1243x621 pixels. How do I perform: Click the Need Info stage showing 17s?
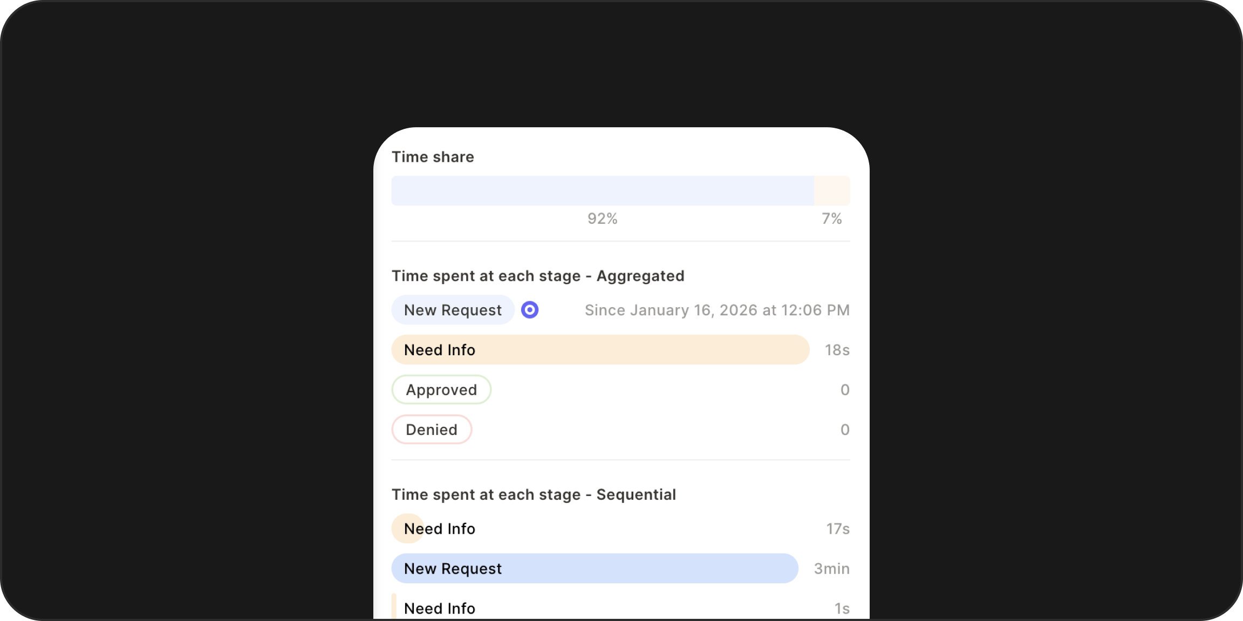(439, 529)
